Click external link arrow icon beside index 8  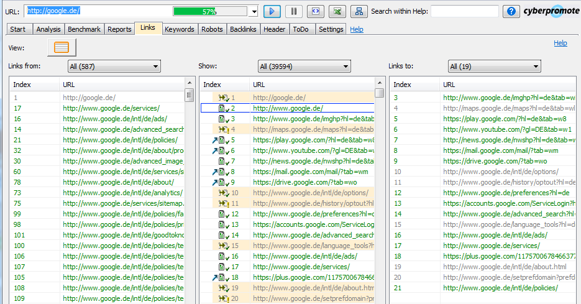tap(214, 172)
